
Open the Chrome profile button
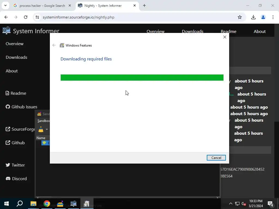[x=263, y=17]
